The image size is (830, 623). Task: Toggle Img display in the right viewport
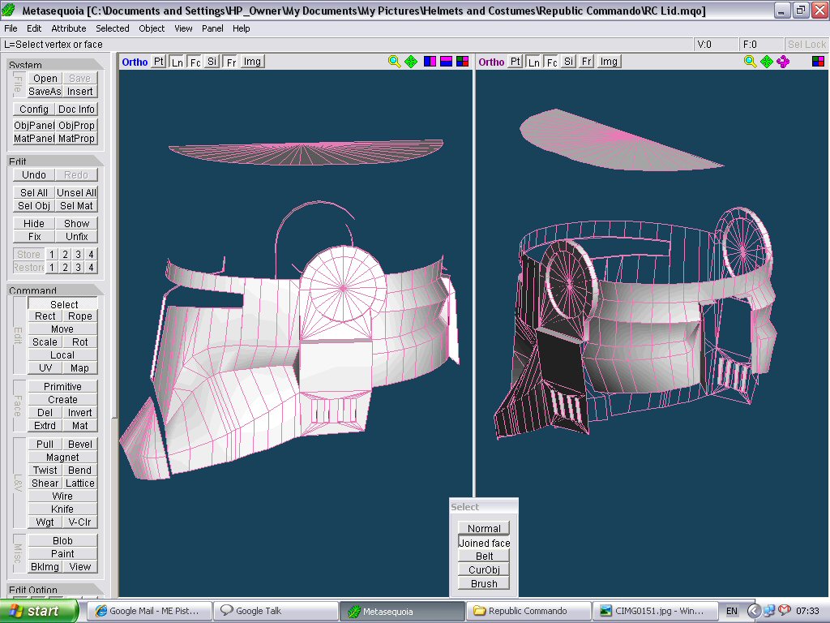click(609, 62)
